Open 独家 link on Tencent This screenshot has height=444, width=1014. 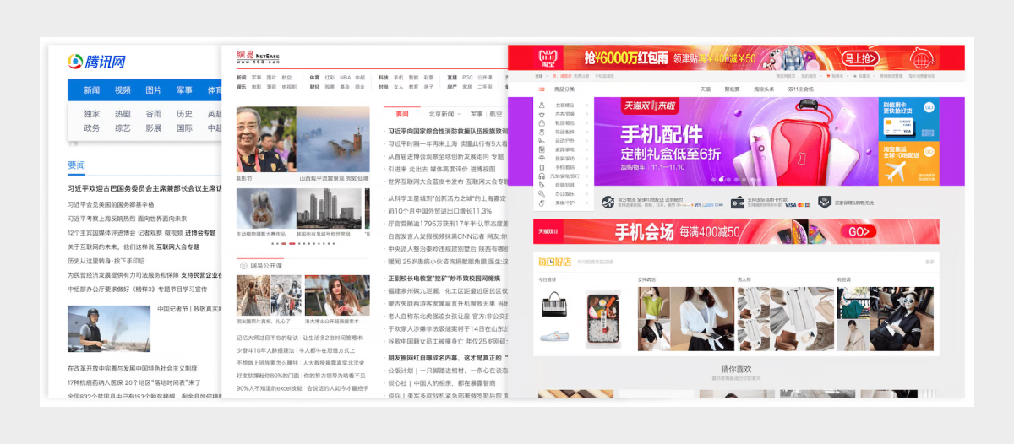pyautogui.click(x=92, y=114)
